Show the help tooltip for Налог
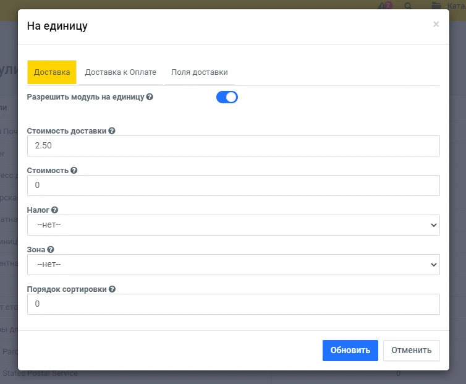Viewport: 466px width, 384px height. (x=54, y=210)
